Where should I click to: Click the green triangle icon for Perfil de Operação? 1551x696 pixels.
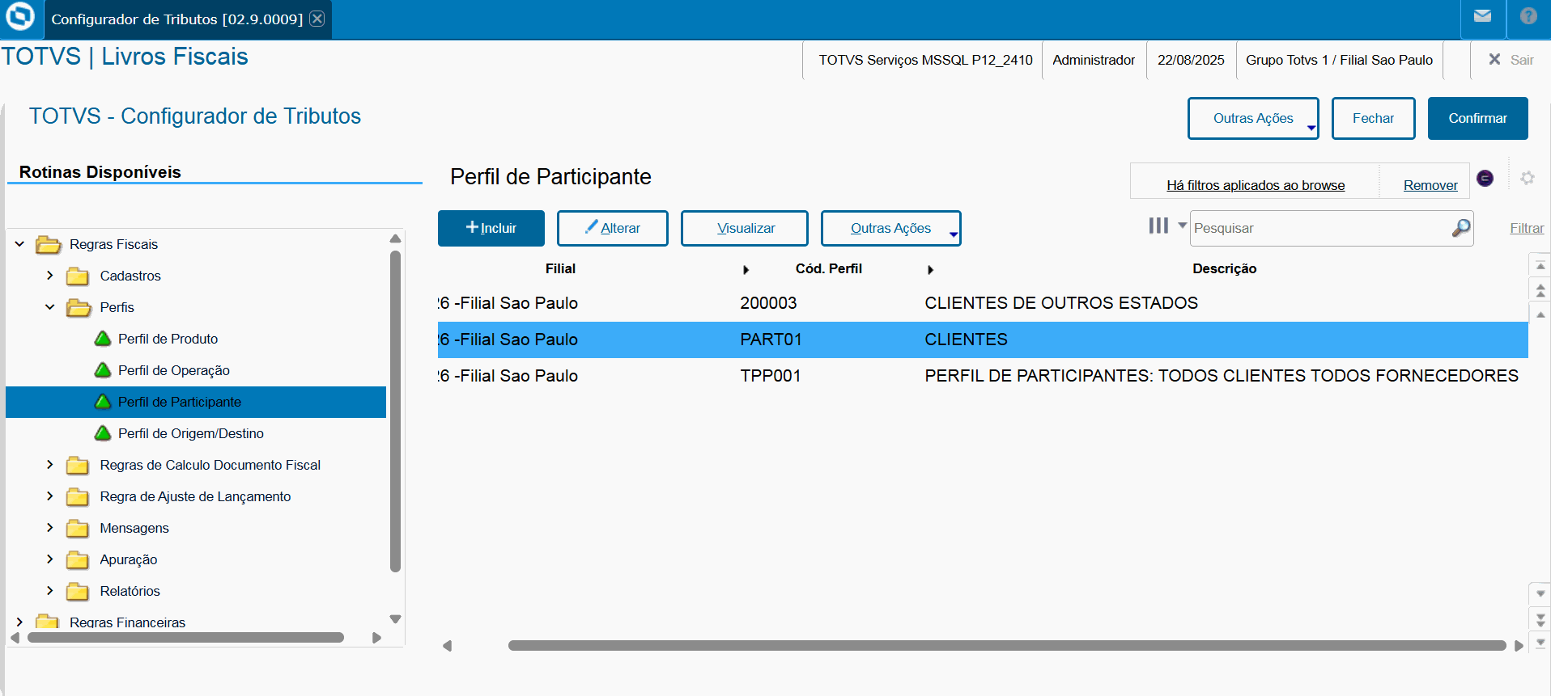103,370
